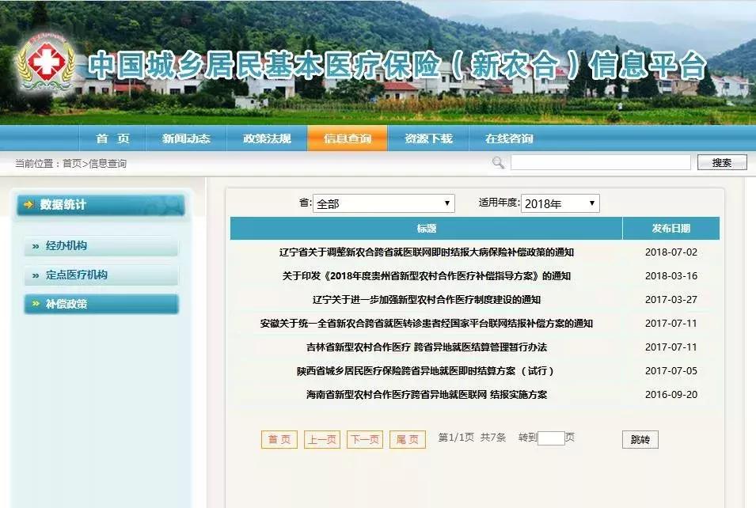
Task: Click the magnifying glass search icon
Action: (x=497, y=161)
